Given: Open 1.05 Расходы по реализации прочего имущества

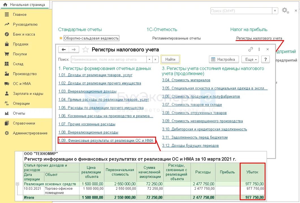Looking at the screenshot, I should click(101, 108).
